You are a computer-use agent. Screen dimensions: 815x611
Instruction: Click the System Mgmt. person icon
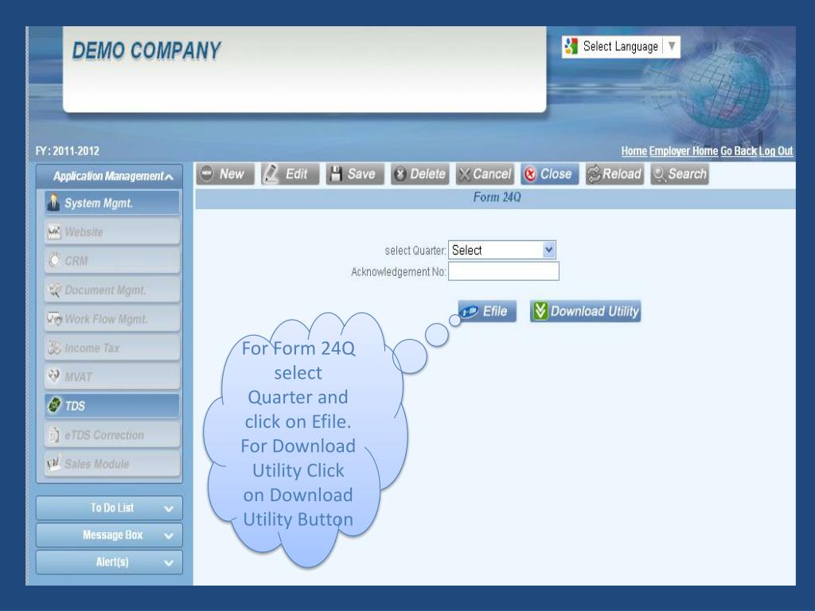point(53,203)
